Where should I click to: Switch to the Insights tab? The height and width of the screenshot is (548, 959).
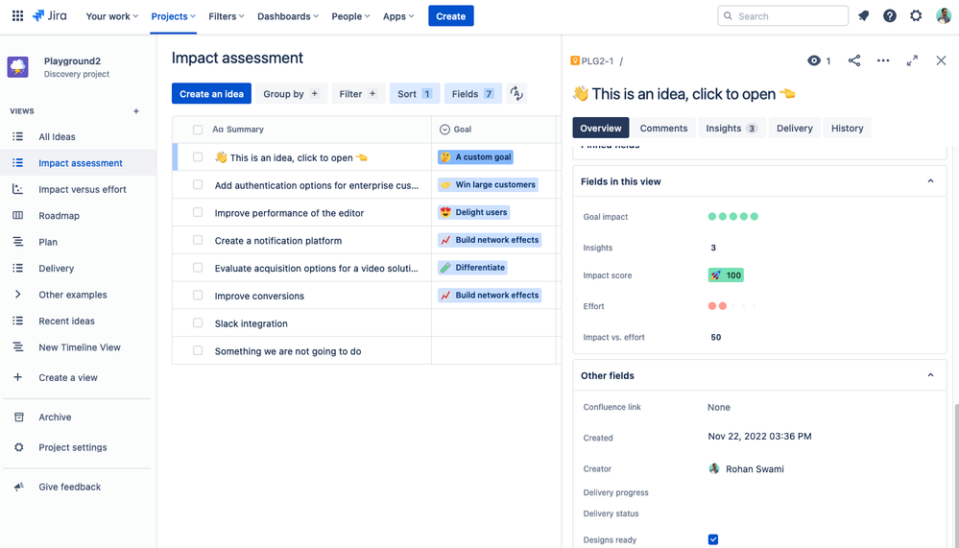pyautogui.click(x=731, y=128)
